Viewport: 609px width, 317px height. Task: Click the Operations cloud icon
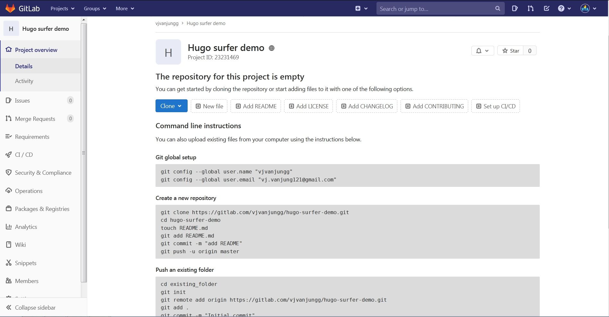pyautogui.click(x=9, y=191)
